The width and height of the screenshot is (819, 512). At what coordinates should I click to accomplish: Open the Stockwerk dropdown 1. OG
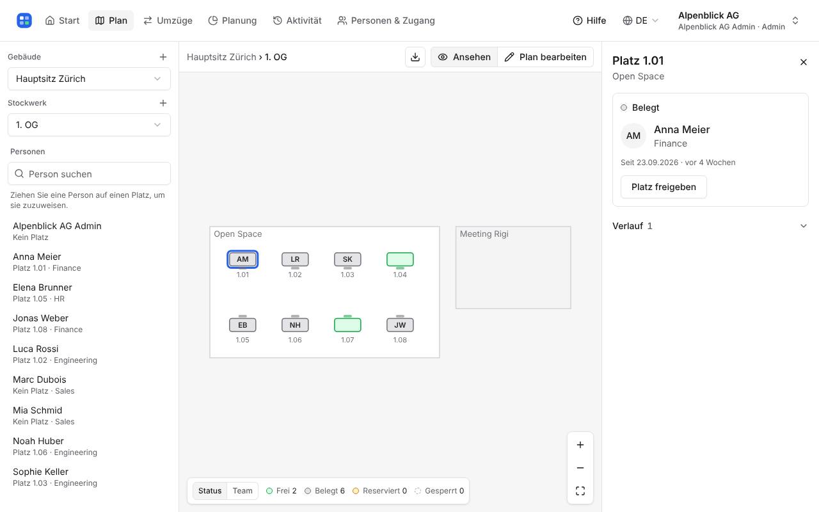click(89, 125)
